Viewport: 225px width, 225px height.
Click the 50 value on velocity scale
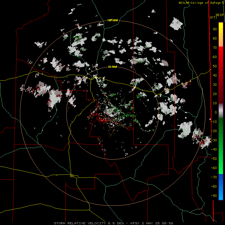(215, 66)
